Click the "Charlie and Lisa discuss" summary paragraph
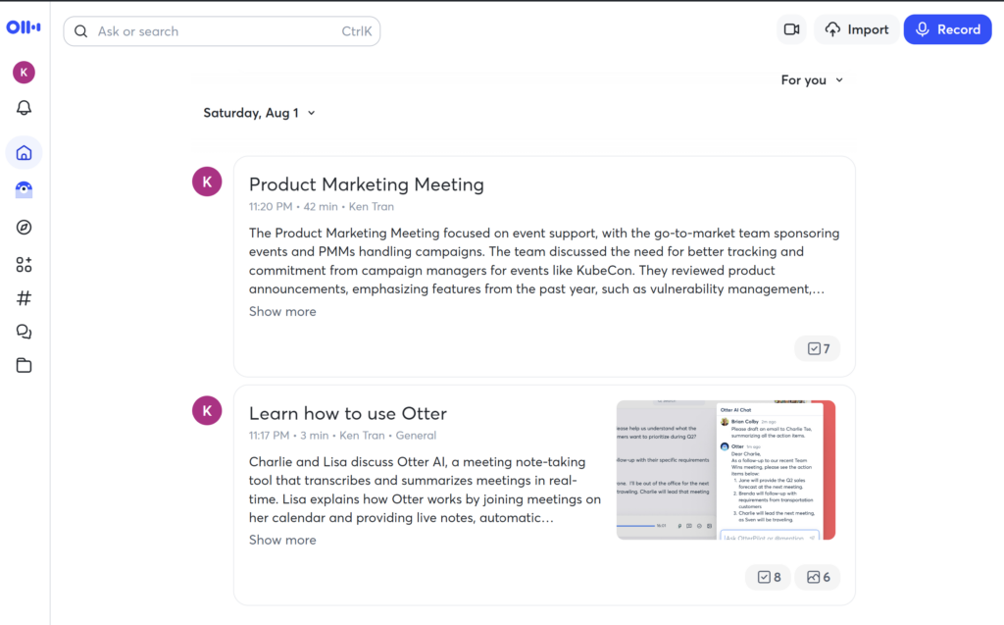 [x=425, y=490]
